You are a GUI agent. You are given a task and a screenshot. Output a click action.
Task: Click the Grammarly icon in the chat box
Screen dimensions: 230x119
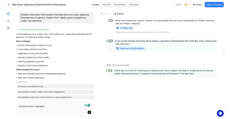click(x=89, y=105)
